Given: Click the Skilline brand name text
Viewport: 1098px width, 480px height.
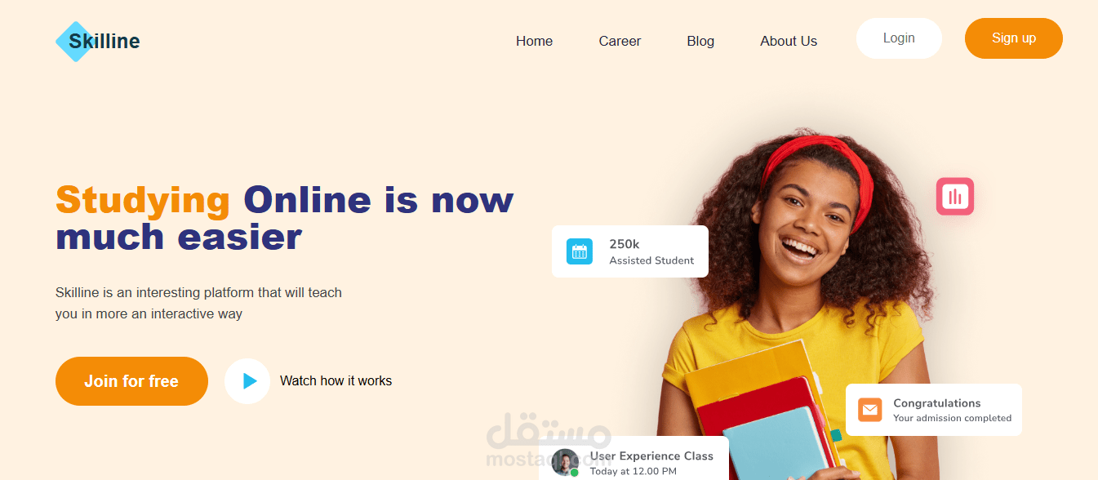Looking at the screenshot, I should 104,41.
